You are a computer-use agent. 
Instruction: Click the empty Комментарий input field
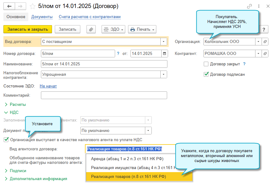(104, 95)
